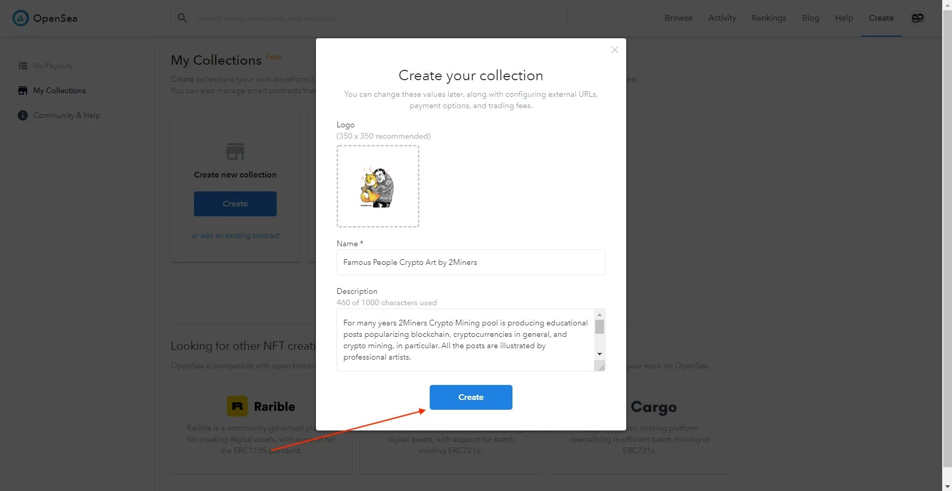Open My Payouts in sidebar
952x491 pixels.
coord(53,66)
